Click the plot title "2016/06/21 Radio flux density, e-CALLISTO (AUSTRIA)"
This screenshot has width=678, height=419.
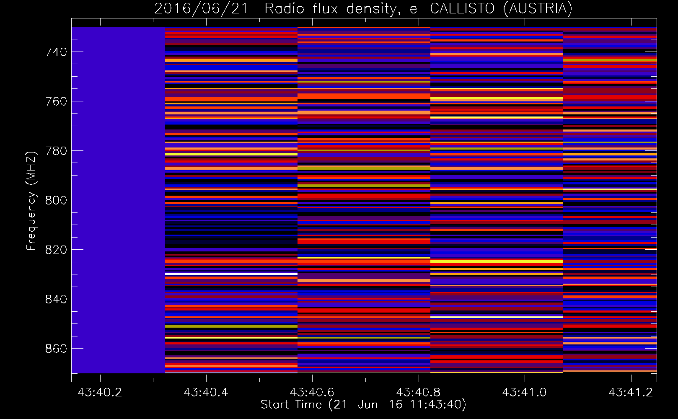363,8
